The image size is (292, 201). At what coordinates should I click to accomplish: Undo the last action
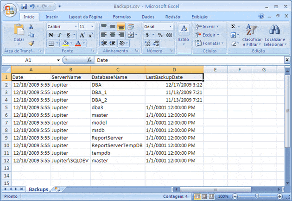pos(32,6)
